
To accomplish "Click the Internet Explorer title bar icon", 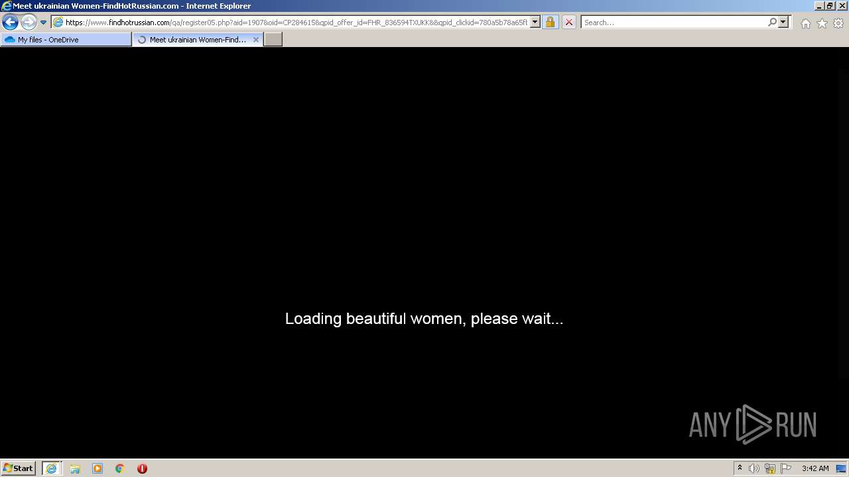I will 7,6.
